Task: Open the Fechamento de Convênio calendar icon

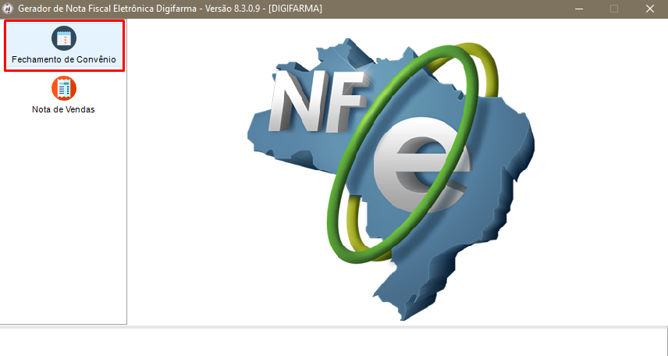Action: click(64, 38)
